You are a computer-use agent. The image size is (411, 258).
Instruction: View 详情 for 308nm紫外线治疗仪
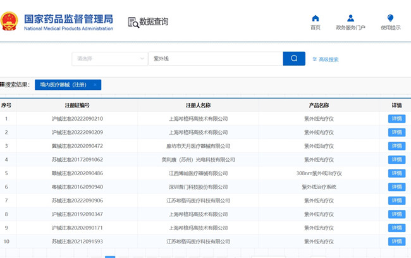pyautogui.click(x=396, y=173)
